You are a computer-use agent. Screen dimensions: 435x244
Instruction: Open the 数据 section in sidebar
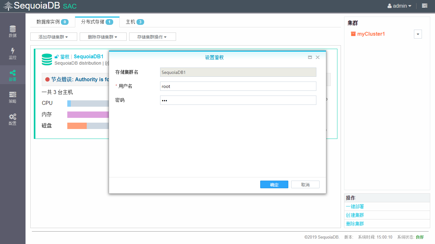[x=12, y=32]
